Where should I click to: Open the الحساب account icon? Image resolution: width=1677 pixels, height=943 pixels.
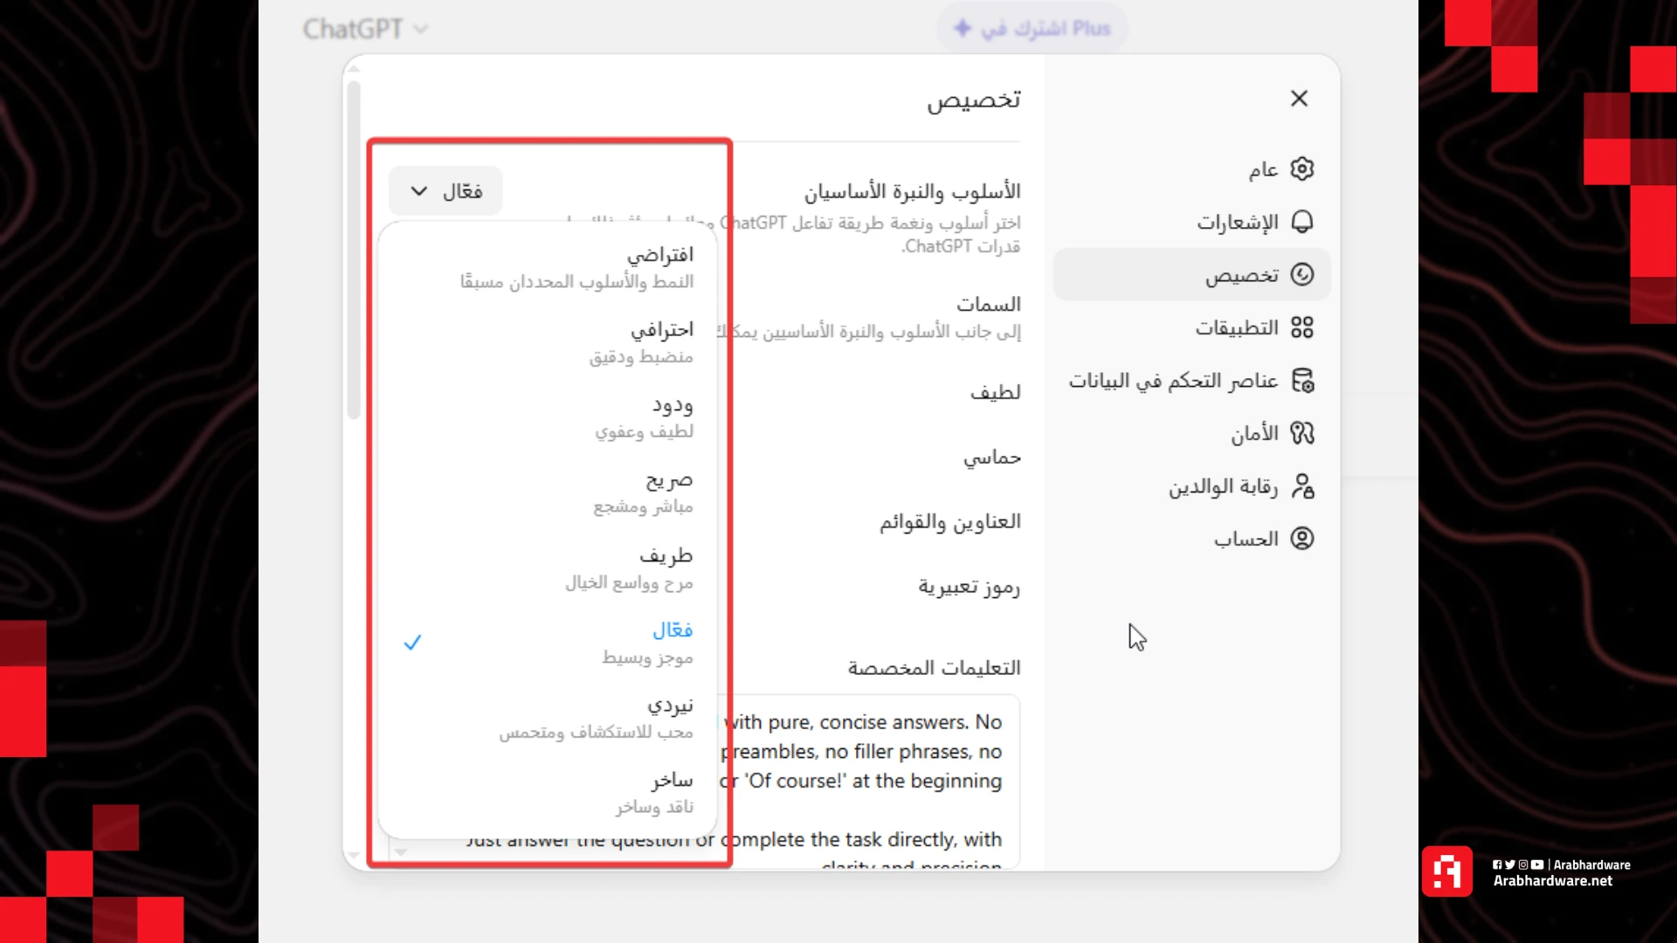[1303, 539]
